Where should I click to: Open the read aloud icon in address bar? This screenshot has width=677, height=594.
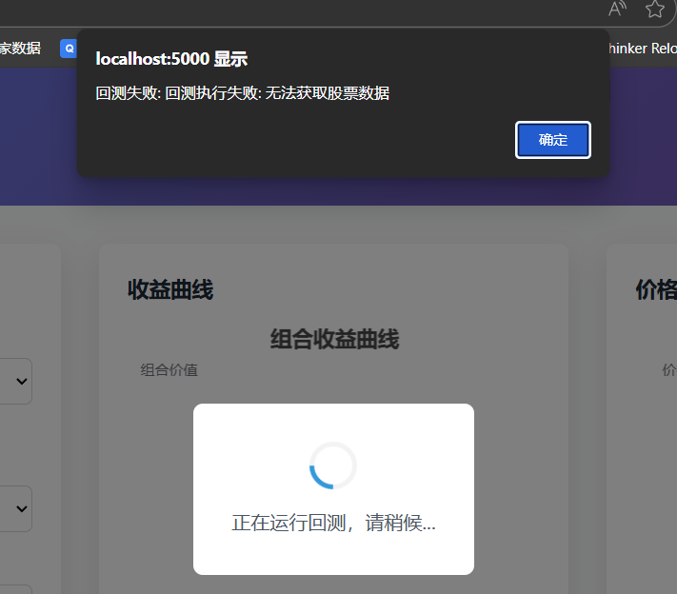(x=617, y=9)
